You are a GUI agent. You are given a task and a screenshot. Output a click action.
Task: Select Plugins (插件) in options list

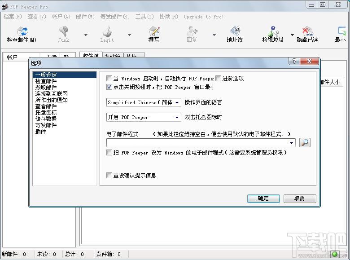[x=41, y=131]
